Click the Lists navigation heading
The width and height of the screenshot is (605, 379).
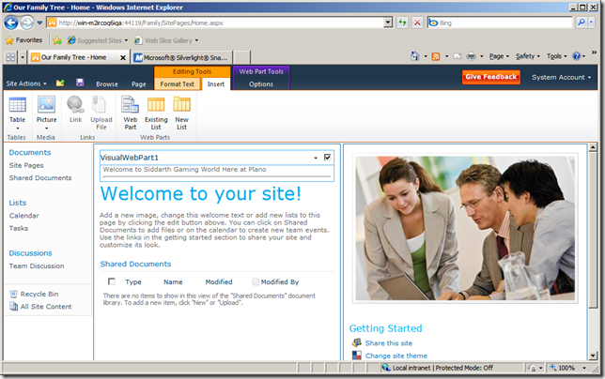pyautogui.click(x=17, y=203)
